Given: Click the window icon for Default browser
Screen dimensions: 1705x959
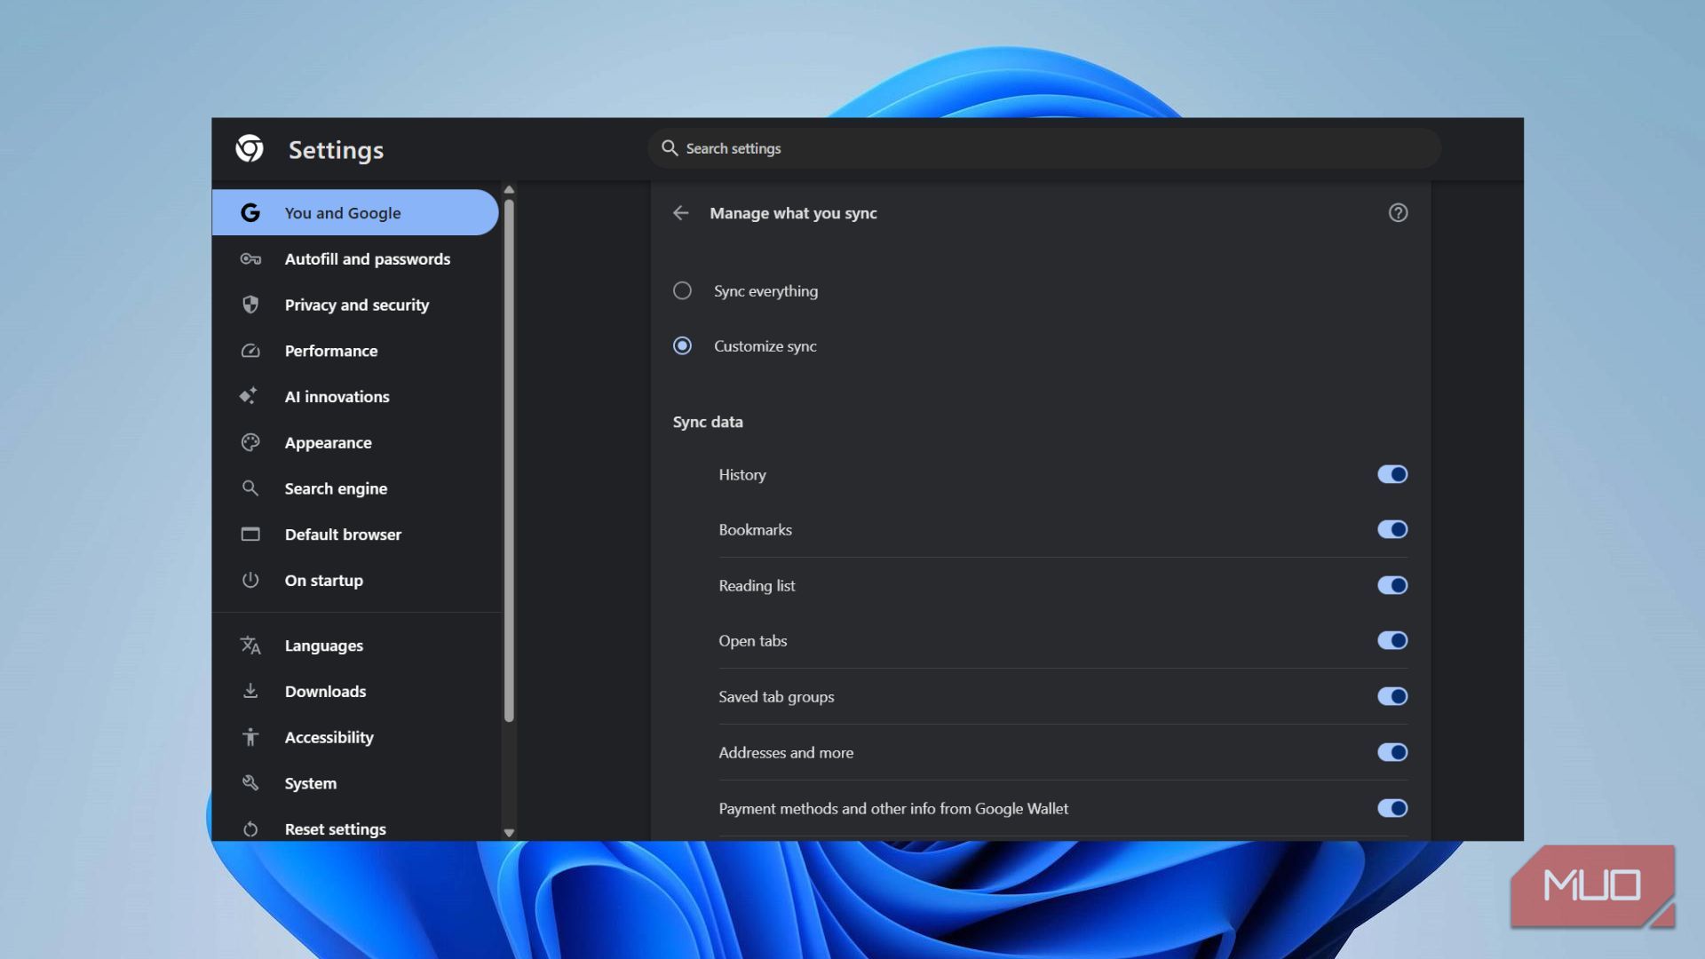Looking at the screenshot, I should [x=250, y=535].
